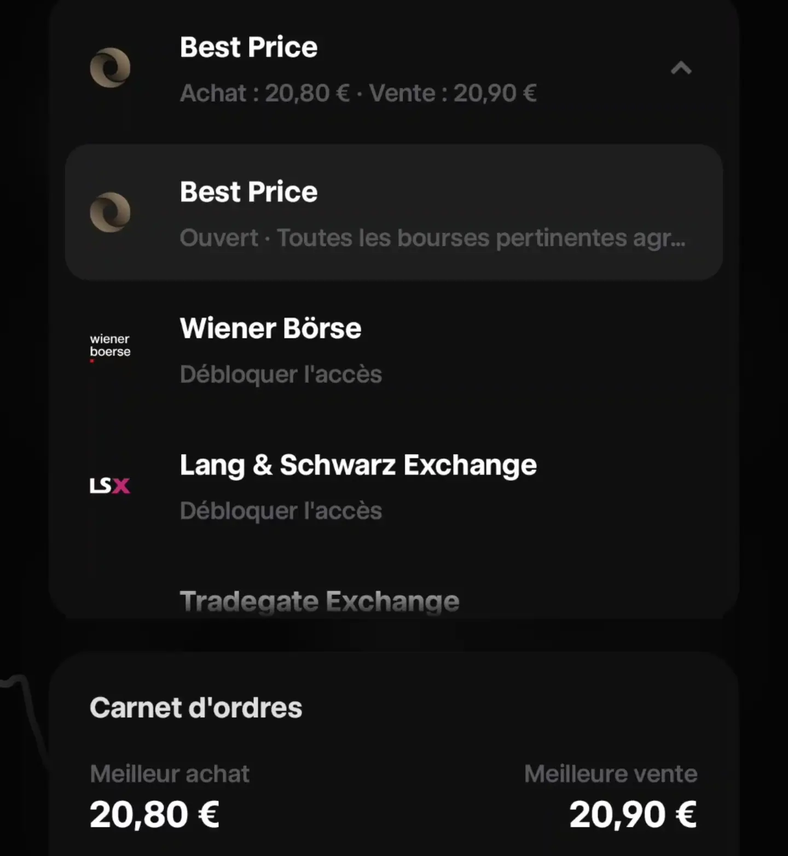The height and width of the screenshot is (856, 788).
Task: Select the highlighted Best Price option
Action: coord(394,212)
